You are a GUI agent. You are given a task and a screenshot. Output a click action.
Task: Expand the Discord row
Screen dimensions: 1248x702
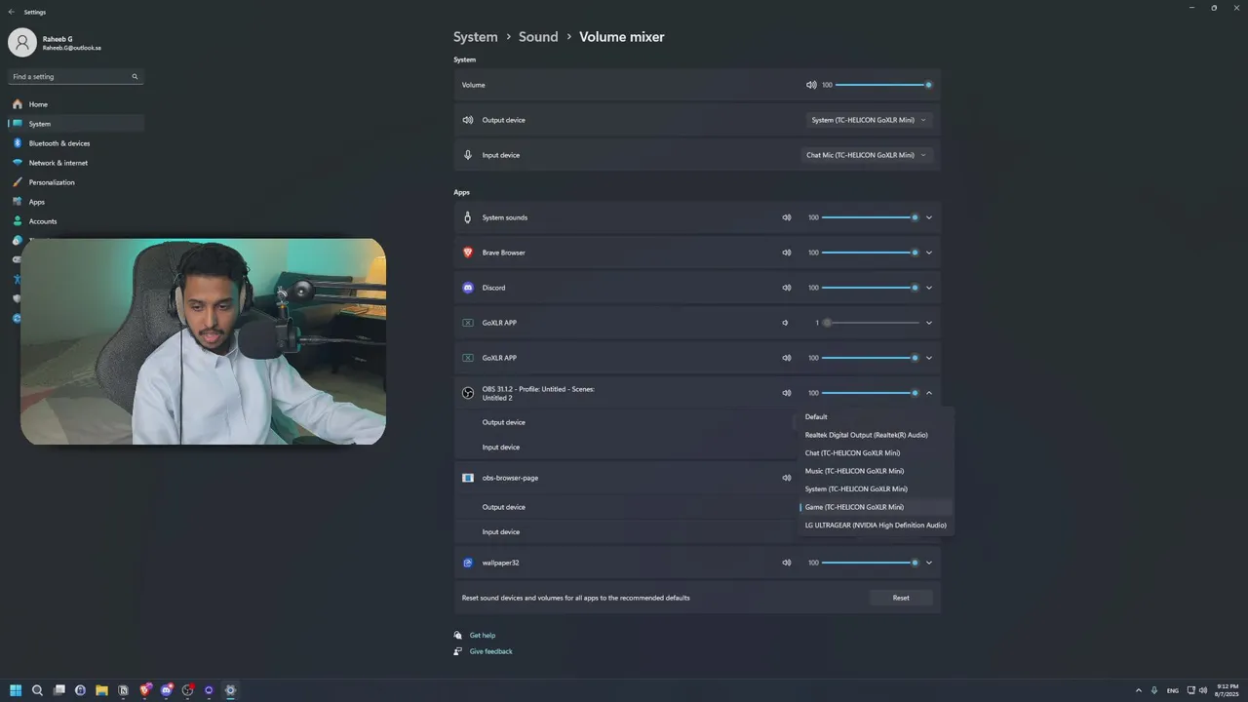(929, 288)
